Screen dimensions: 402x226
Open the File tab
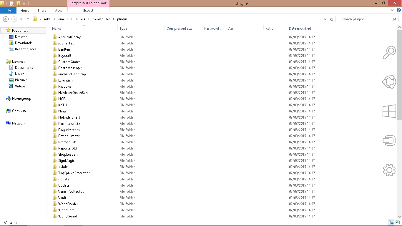(x=8, y=10)
